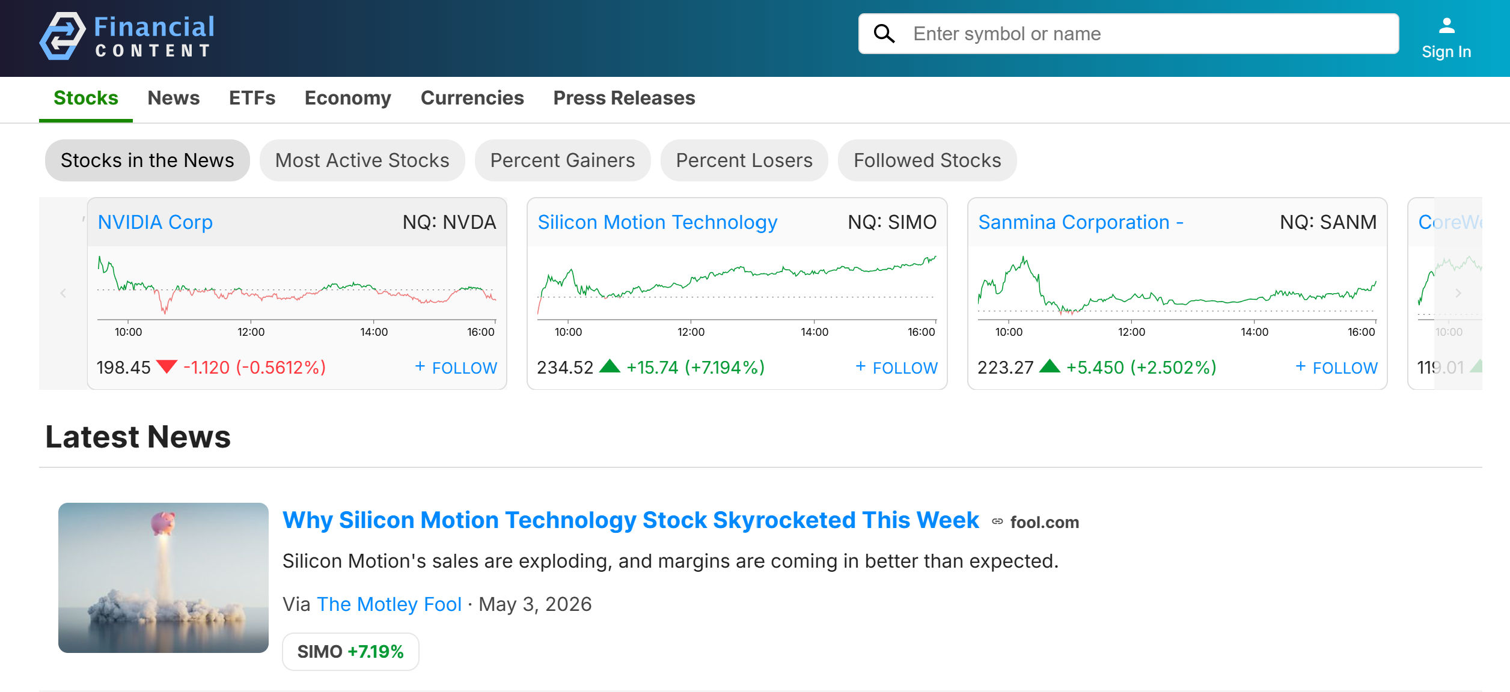
Task: Open NVIDIA Corp stock link
Action: tap(155, 222)
